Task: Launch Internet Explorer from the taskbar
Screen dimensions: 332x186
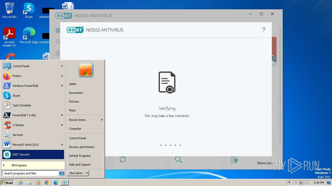Action: [20, 183]
